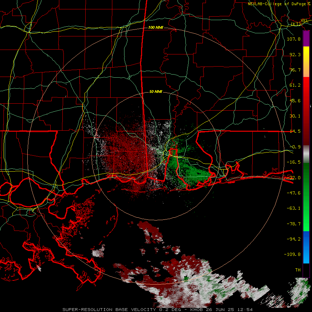The height and width of the screenshot is (312, 312).
Task: Select the blue segment of the color bar
Action: (306, 247)
